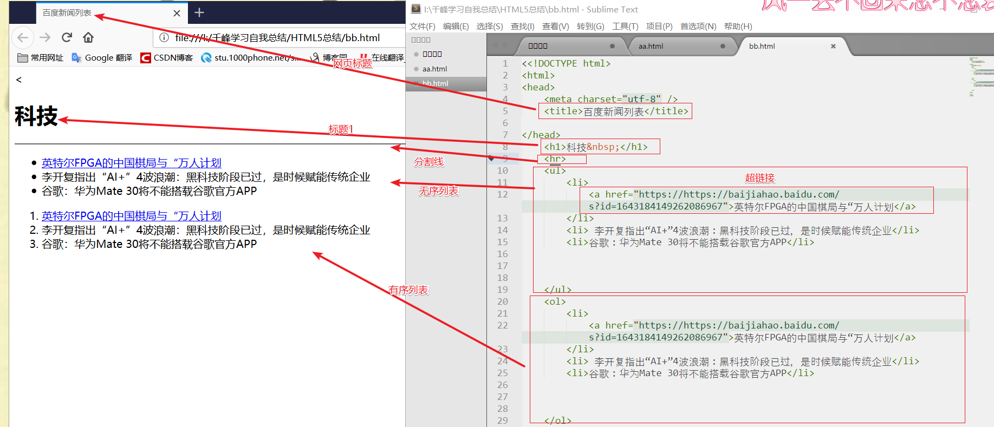Click numbered item 2 李开复指出
994x427 pixels.
[206, 230]
